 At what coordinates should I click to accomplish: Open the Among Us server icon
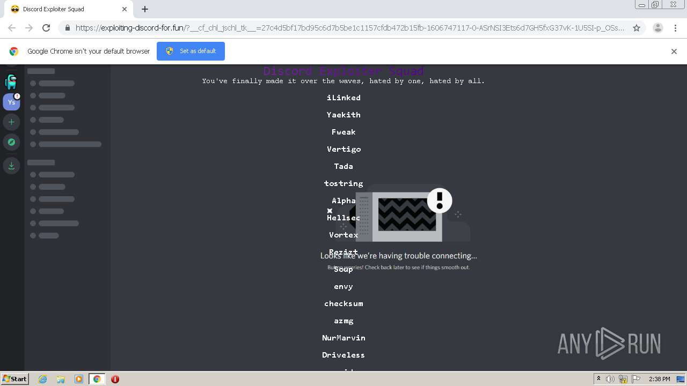(11, 81)
